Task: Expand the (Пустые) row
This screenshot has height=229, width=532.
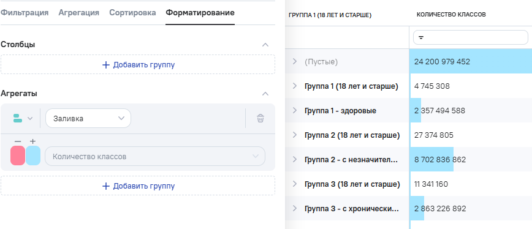Action: pos(294,61)
